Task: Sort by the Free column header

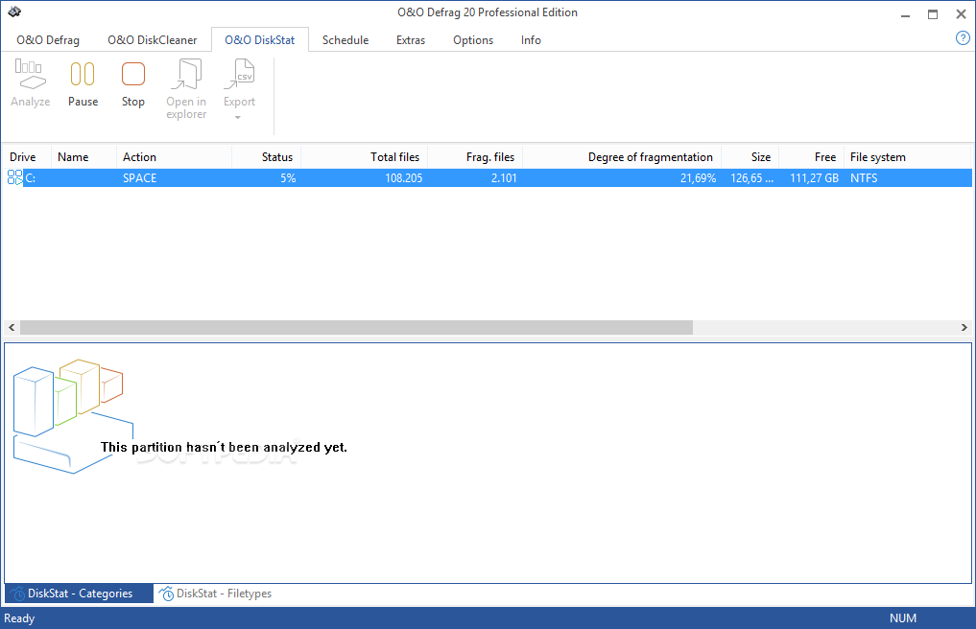Action: [811, 157]
